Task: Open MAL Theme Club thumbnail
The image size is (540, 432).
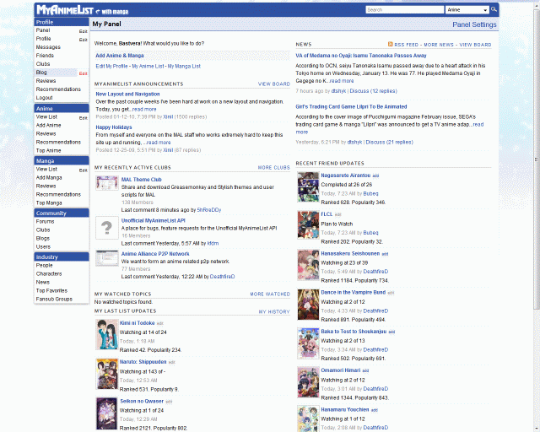Action: [x=107, y=183]
